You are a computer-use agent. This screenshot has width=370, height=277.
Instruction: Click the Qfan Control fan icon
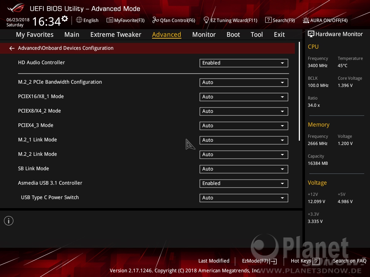tap(155, 20)
